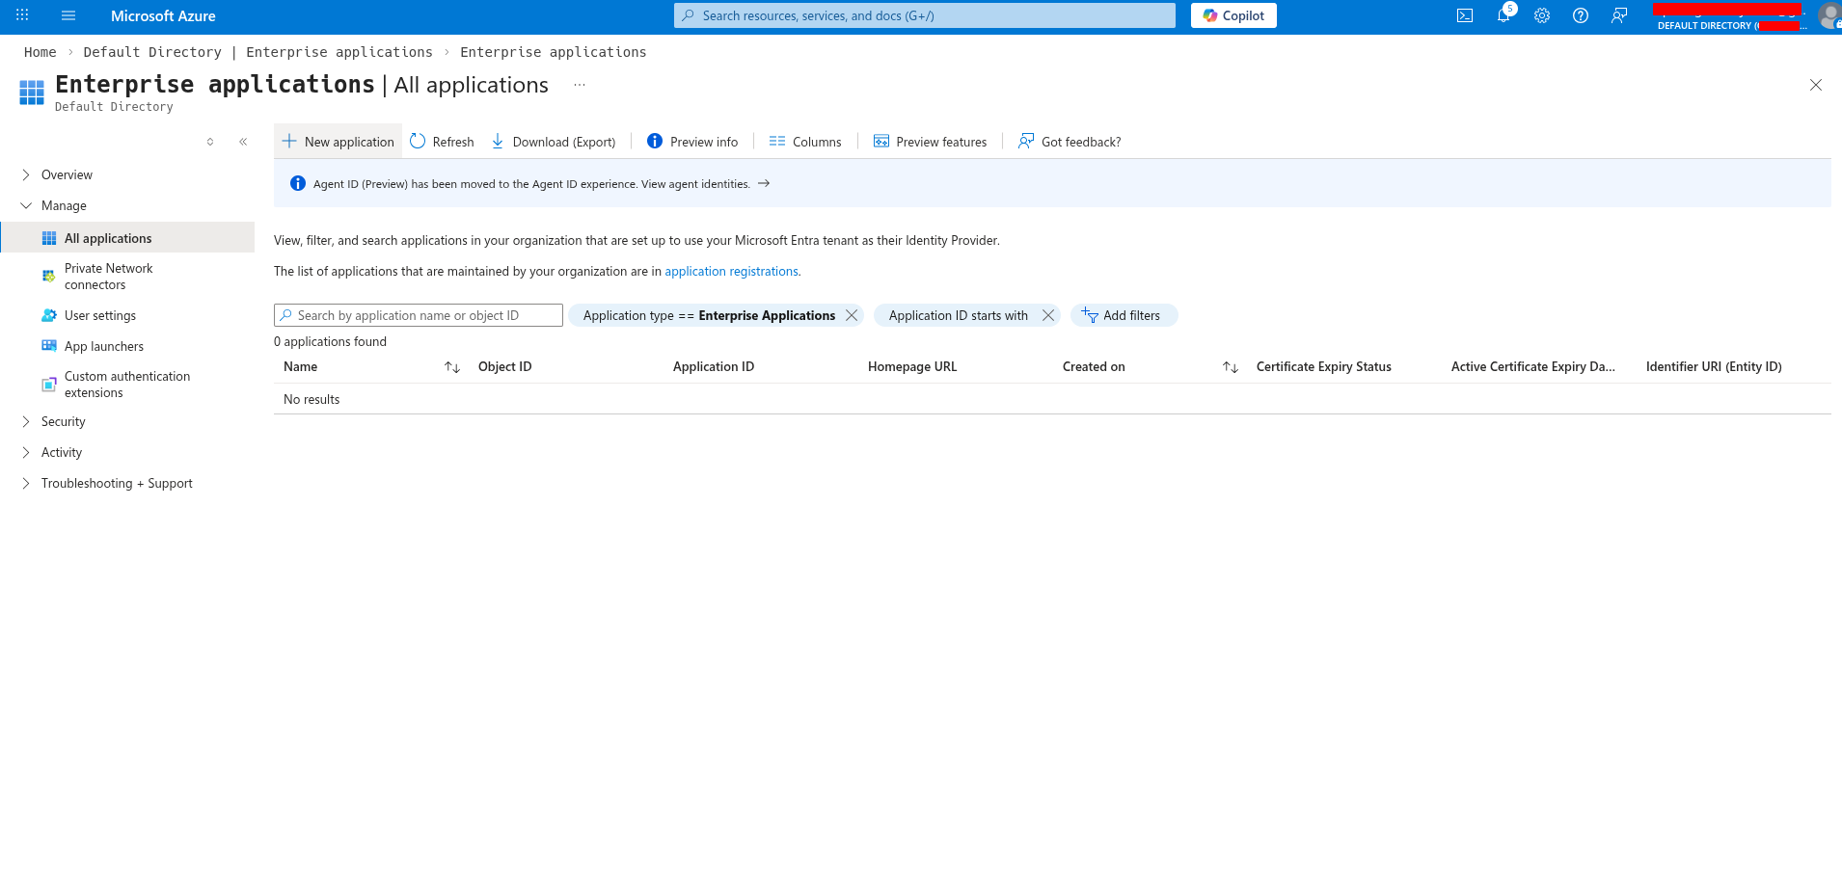Screen dimensions: 1842x879
Task: Open the feedback icon in top bar
Action: coord(1619,15)
